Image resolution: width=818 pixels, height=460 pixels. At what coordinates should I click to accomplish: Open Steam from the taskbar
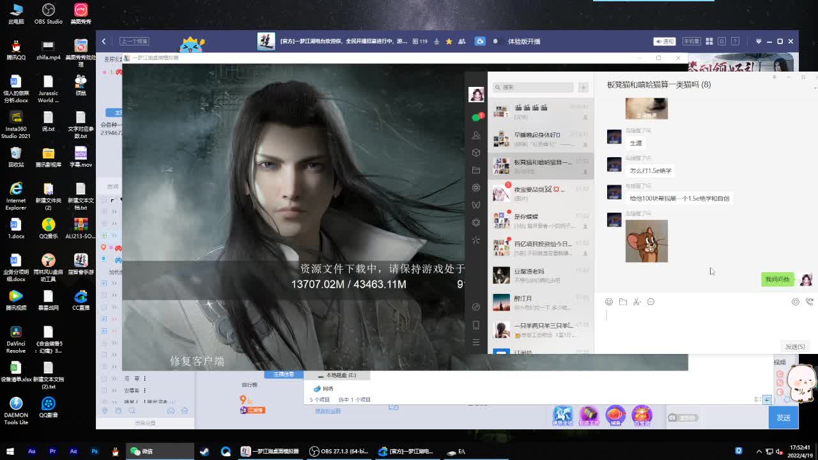tap(204, 451)
